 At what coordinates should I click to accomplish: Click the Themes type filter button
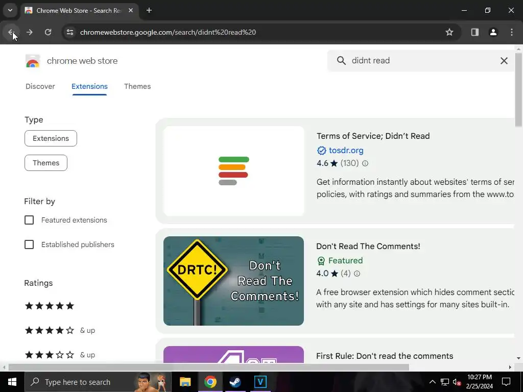pos(46,163)
